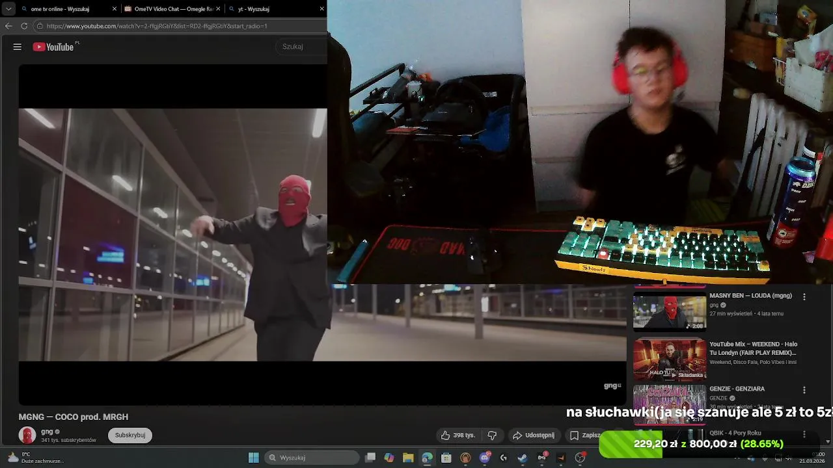Click the YouTube logo to go home

(53, 47)
